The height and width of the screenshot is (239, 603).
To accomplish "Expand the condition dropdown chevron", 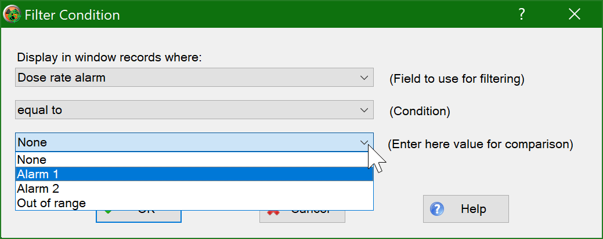I will [364, 111].
